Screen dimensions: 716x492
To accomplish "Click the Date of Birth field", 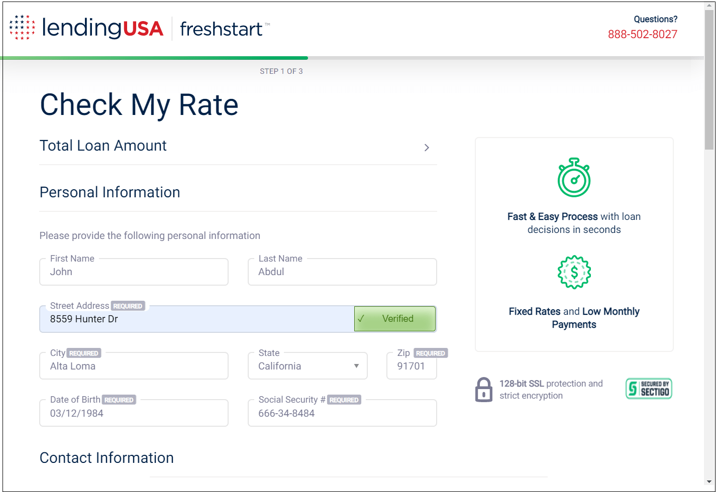I will coord(134,413).
